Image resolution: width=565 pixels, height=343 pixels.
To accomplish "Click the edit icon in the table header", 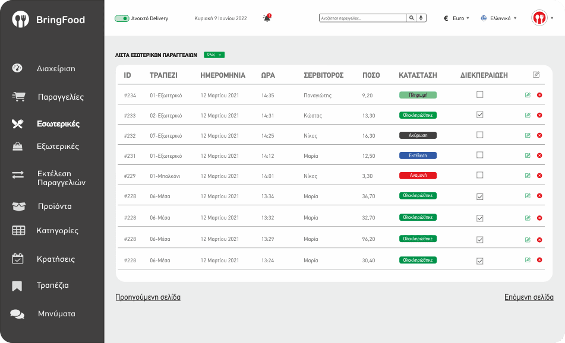I will (x=536, y=75).
